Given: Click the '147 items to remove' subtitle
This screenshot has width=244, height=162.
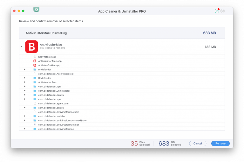Looking at the screenshot, I should coord(52,48).
